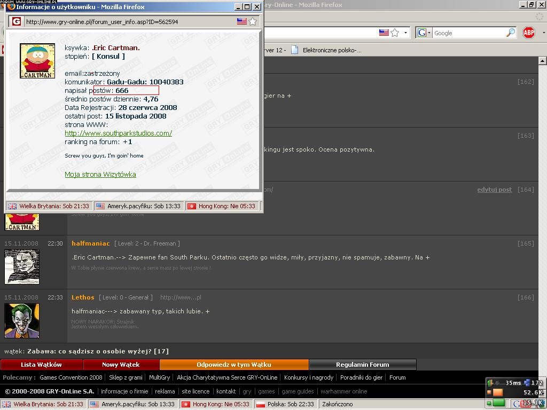The image size is (547, 410).
Task: Click the halfmaniac username
Action: [91, 243]
